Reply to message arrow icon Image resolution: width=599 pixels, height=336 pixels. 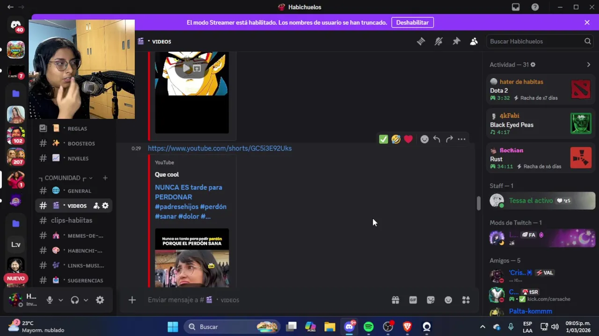437,139
